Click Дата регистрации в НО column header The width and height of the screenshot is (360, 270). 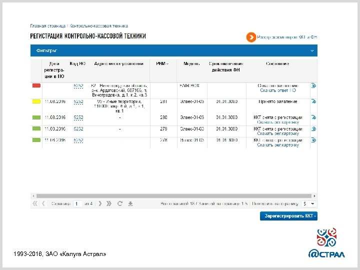click(x=54, y=70)
